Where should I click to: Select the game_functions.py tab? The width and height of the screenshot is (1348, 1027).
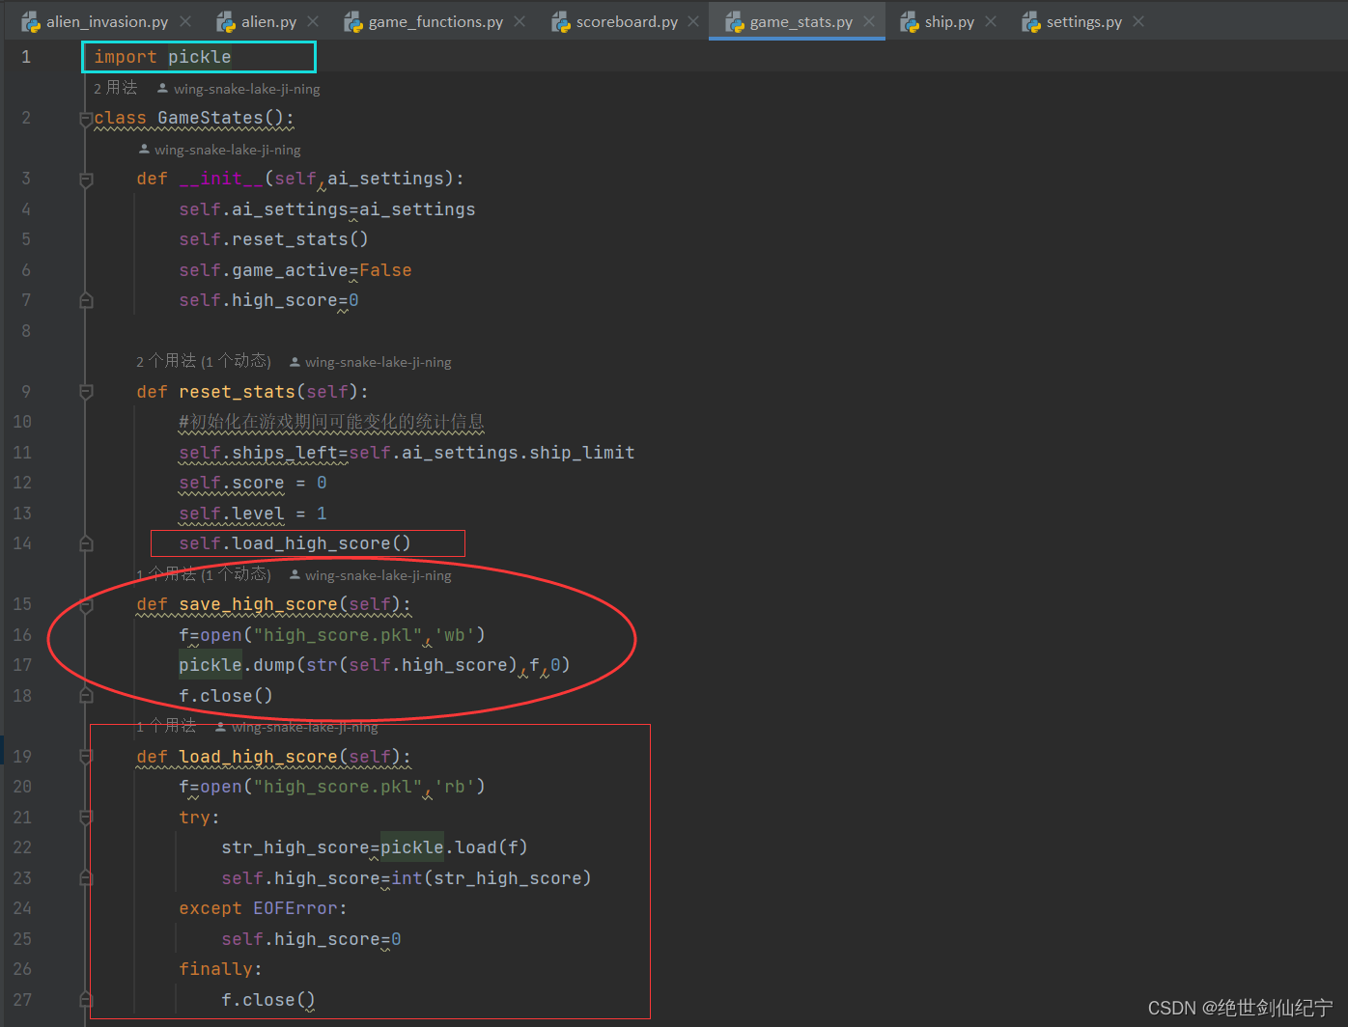(435, 21)
